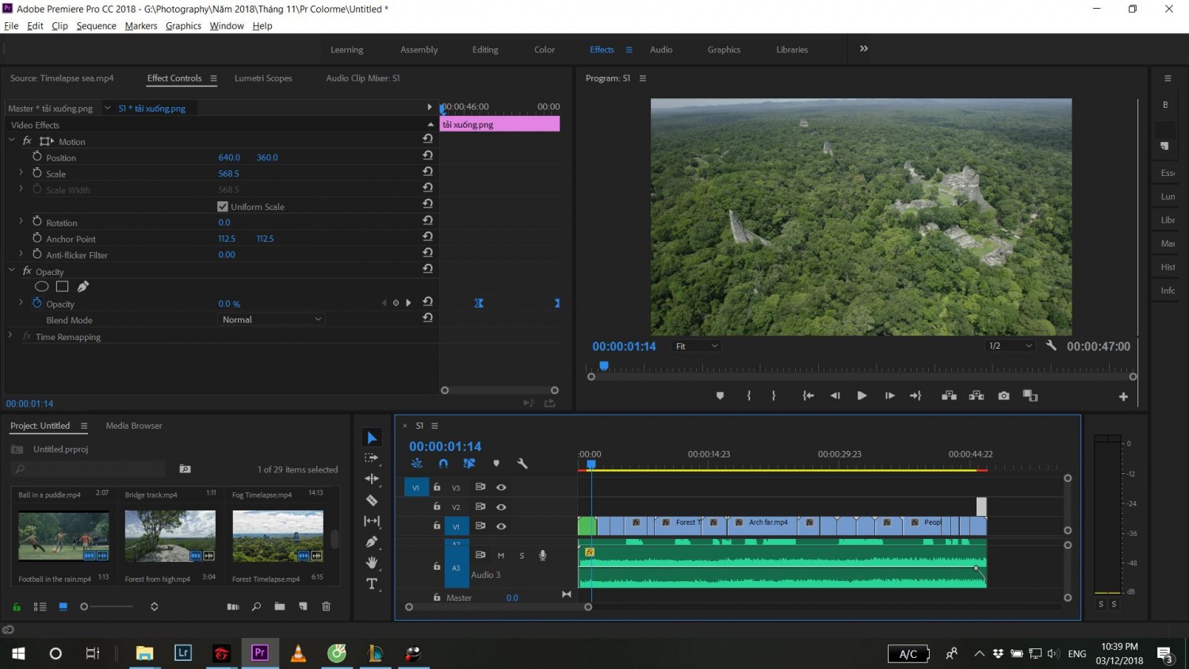Select the Slip tool
The width and height of the screenshot is (1189, 669).
coord(372,521)
